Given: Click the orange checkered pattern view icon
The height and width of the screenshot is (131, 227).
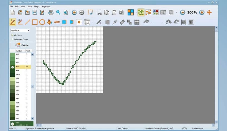Looking at the screenshot, I should 148,12.
